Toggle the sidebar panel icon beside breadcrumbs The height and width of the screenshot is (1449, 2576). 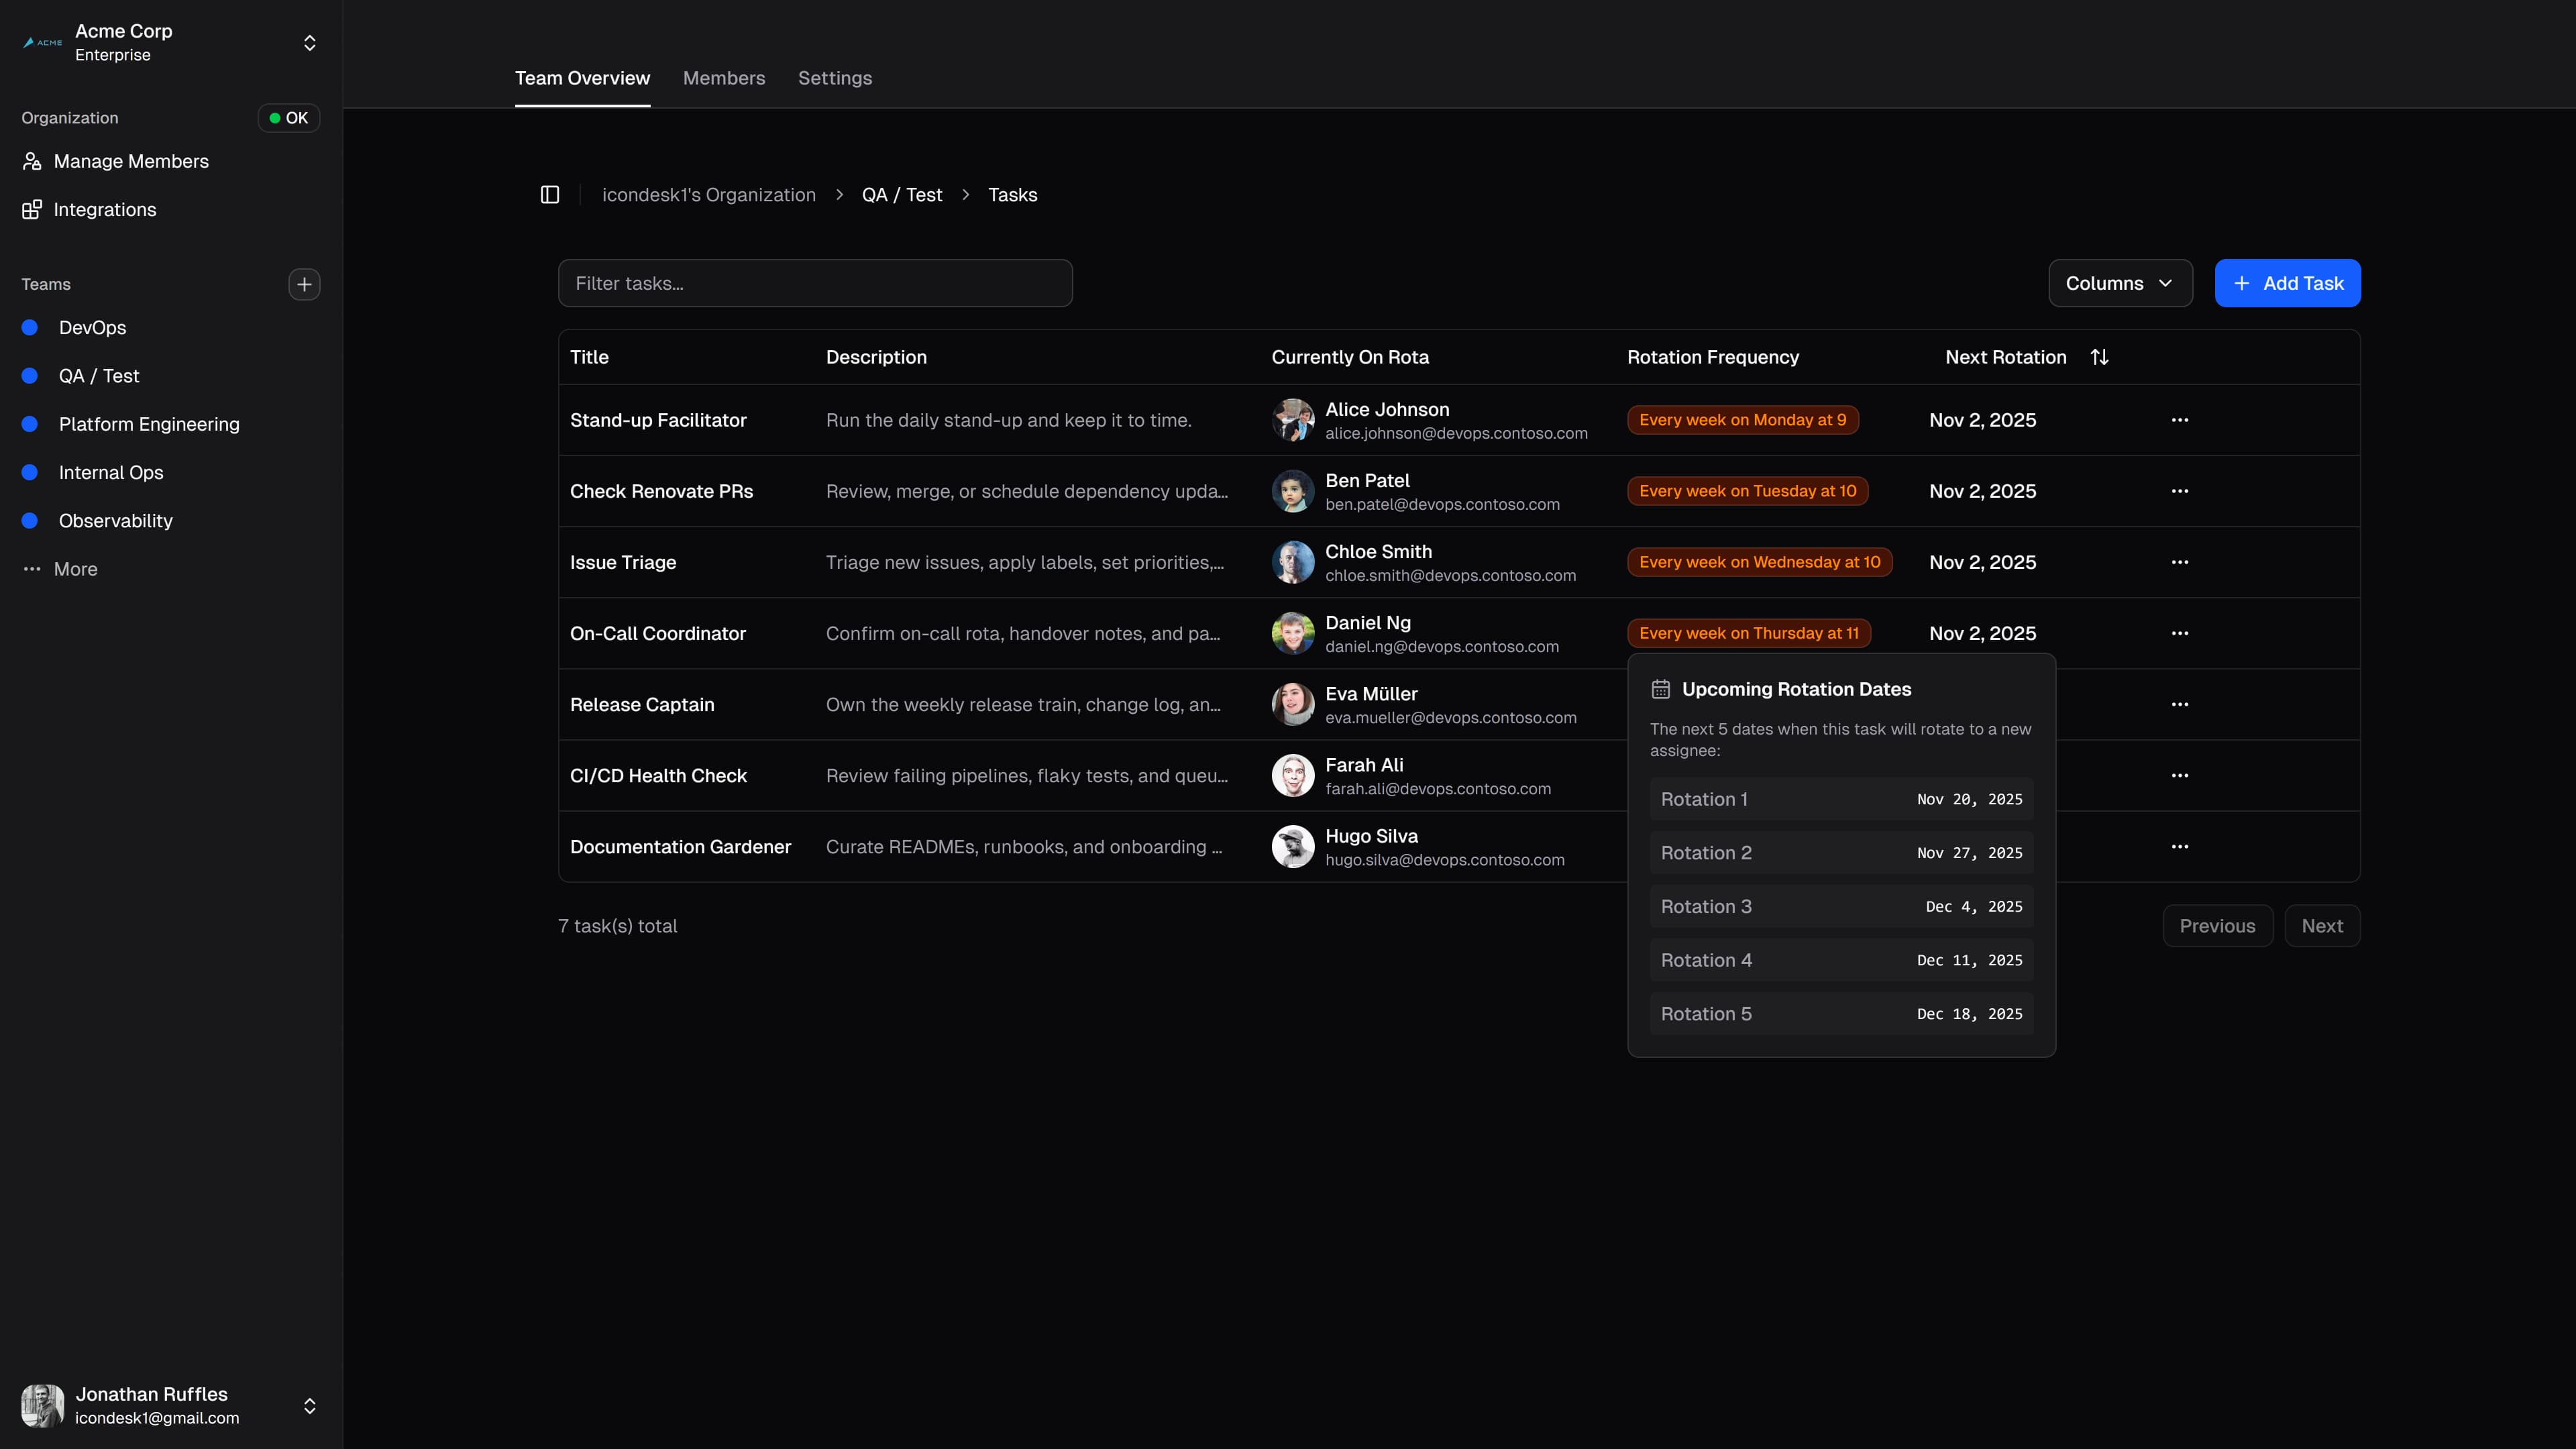(x=549, y=194)
